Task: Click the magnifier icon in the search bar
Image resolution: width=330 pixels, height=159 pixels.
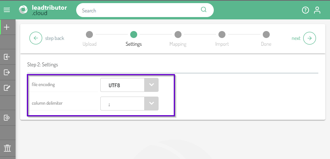Action: pyautogui.click(x=204, y=10)
